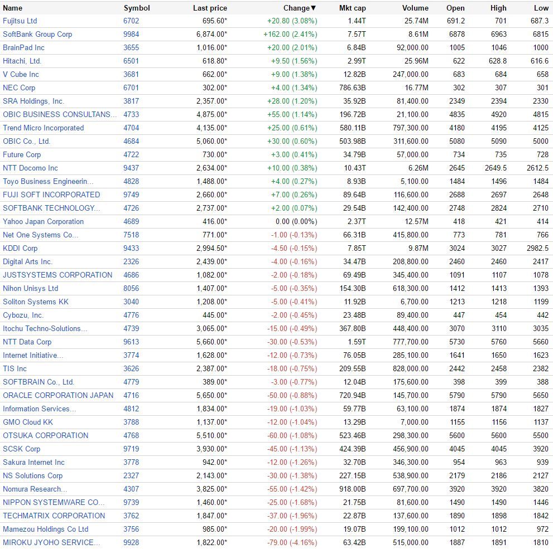Open ORACLE CORPORATION JAPAN link
This screenshot has width=553, height=549.
tap(58, 396)
